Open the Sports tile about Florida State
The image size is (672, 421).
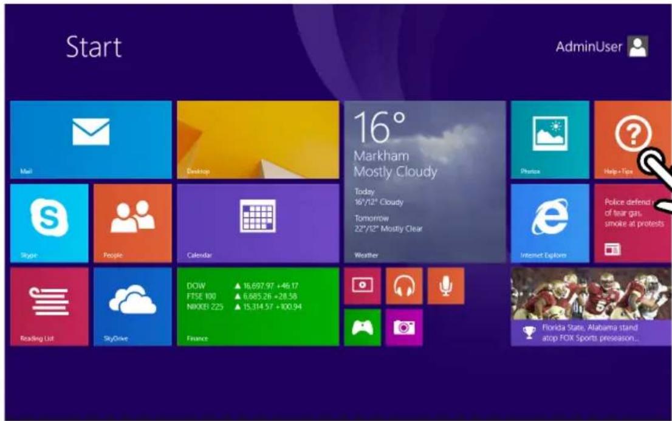pos(591,307)
